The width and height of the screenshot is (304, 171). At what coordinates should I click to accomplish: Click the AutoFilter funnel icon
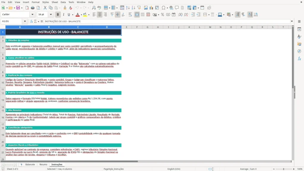[139, 8]
